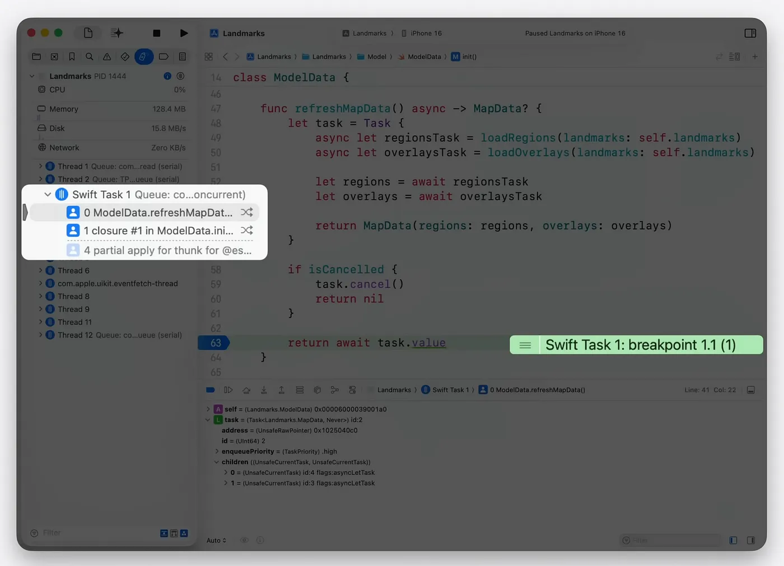Open the Auto variables scope popup
784x566 pixels.
[x=216, y=540]
